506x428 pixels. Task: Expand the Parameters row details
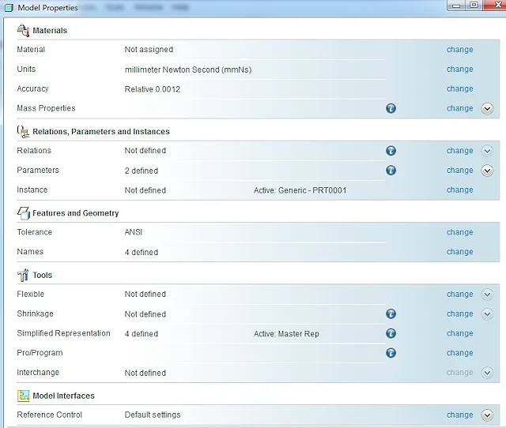pos(487,171)
